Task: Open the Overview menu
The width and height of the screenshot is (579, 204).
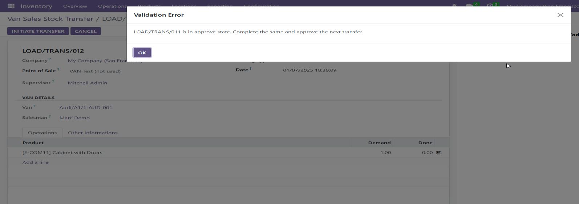Action: coord(75,6)
